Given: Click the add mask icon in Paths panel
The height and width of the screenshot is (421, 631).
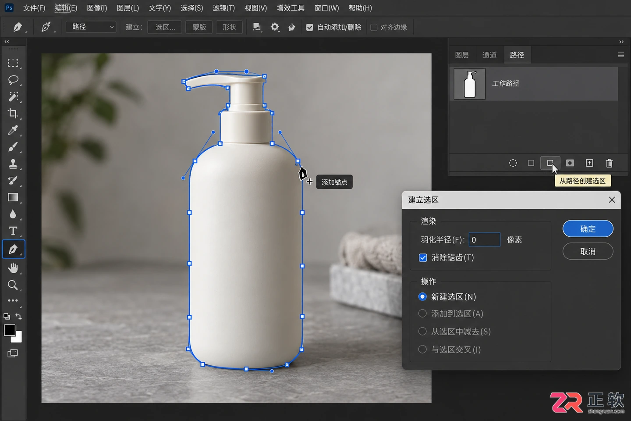Looking at the screenshot, I should [570, 163].
